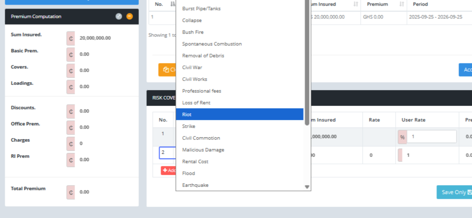Screen dimensions: 472x218
Task: Click the currency icon next to RI Prem
Action: tap(71, 160)
